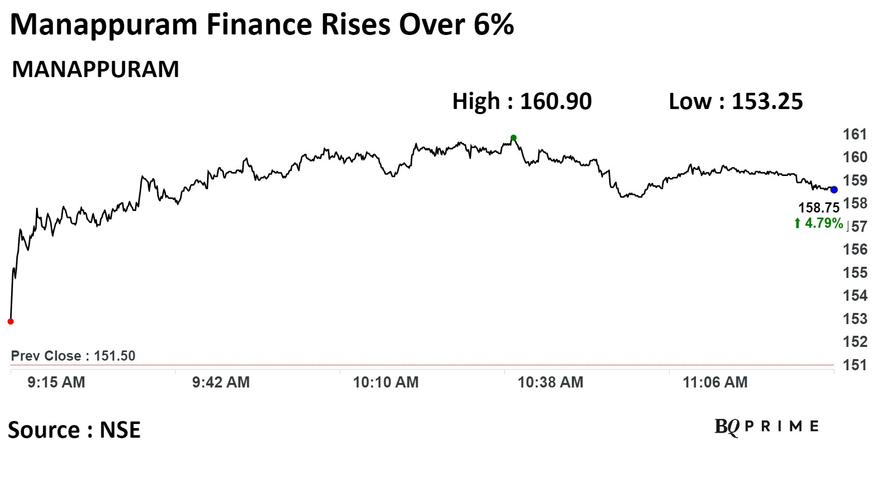Click the 4.79% change percentage
The width and height of the screenshot is (877, 493).
823,223
